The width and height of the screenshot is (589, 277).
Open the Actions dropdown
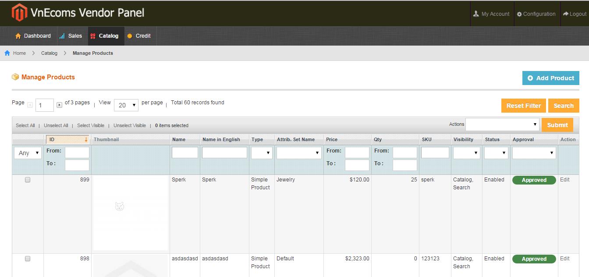[x=502, y=124]
